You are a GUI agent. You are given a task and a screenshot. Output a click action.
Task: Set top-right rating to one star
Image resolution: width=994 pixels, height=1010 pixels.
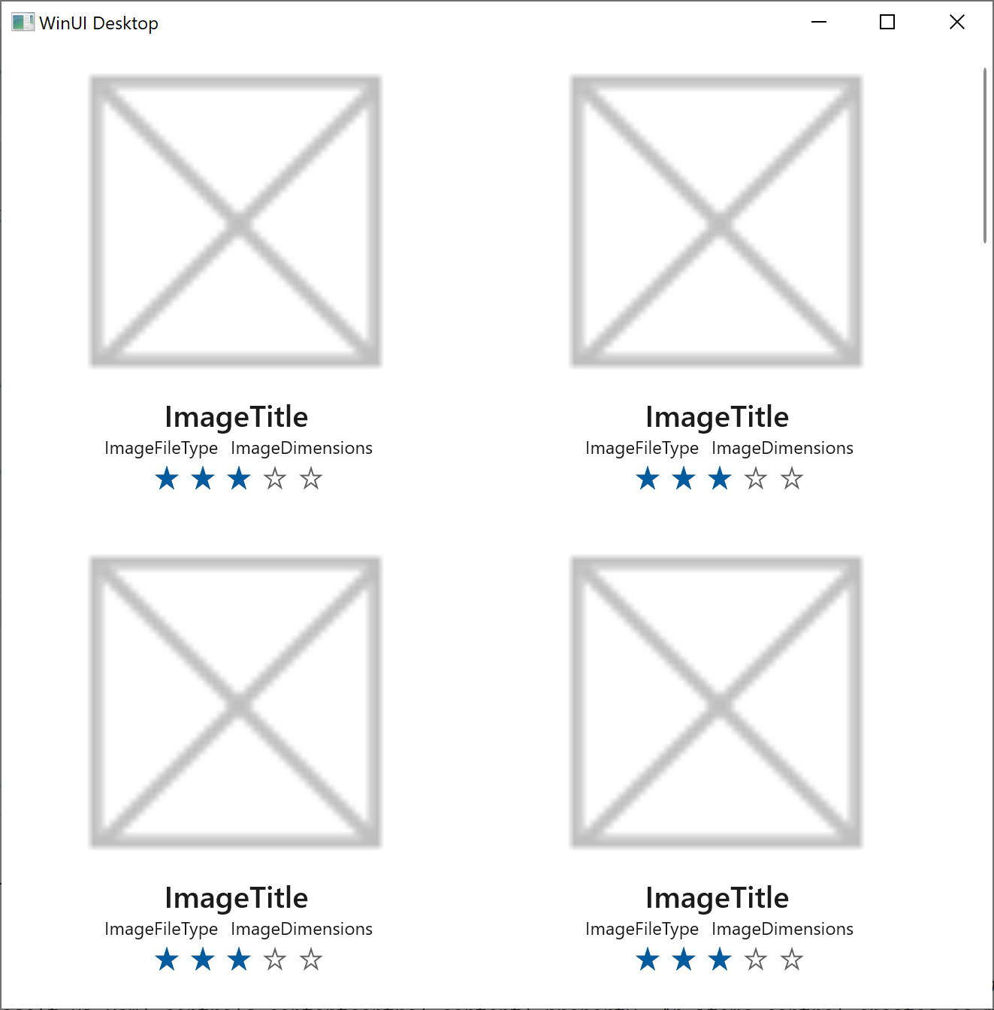647,478
